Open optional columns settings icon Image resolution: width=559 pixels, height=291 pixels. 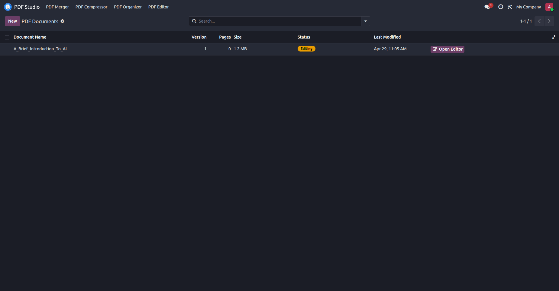pyautogui.click(x=554, y=37)
